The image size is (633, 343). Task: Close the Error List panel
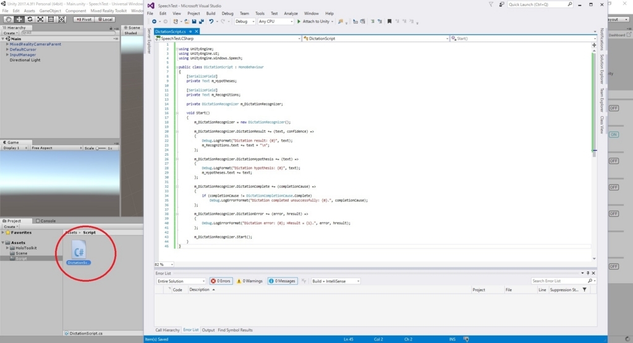click(593, 273)
